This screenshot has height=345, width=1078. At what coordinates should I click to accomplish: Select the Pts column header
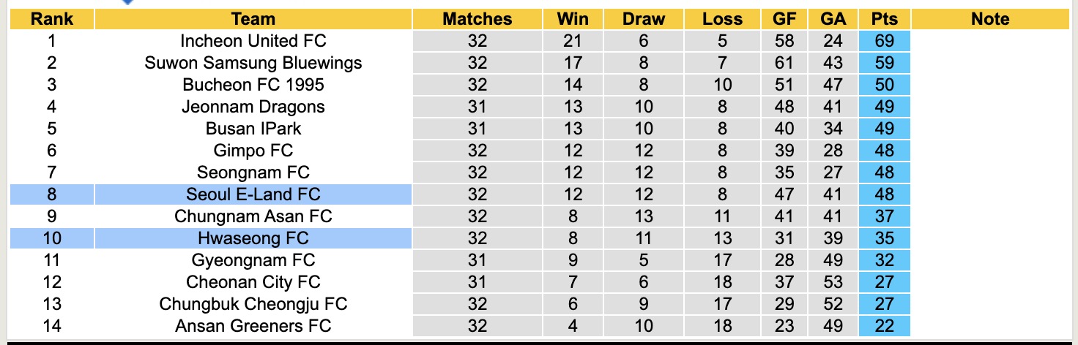(885, 20)
